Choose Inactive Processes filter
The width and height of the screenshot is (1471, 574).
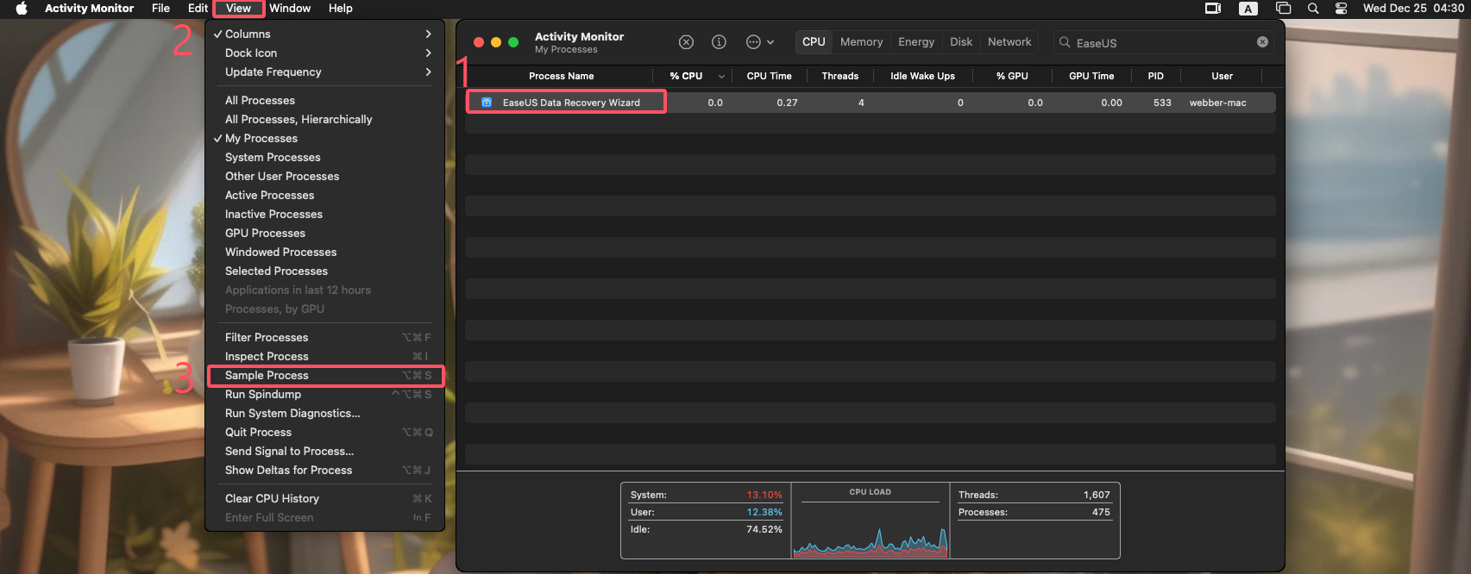coord(324,214)
